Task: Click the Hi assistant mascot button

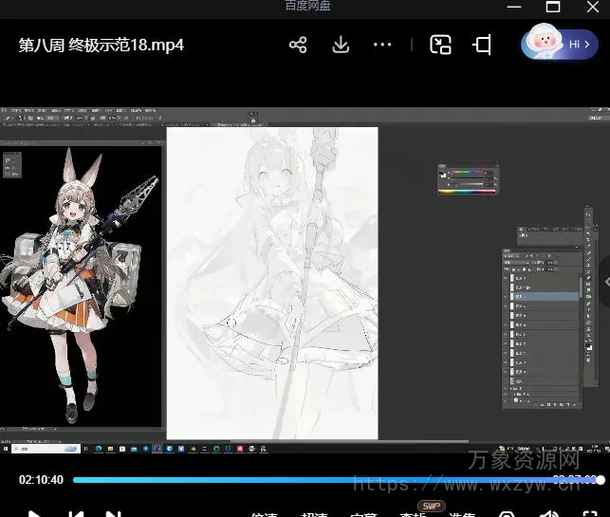Action: [559, 43]
